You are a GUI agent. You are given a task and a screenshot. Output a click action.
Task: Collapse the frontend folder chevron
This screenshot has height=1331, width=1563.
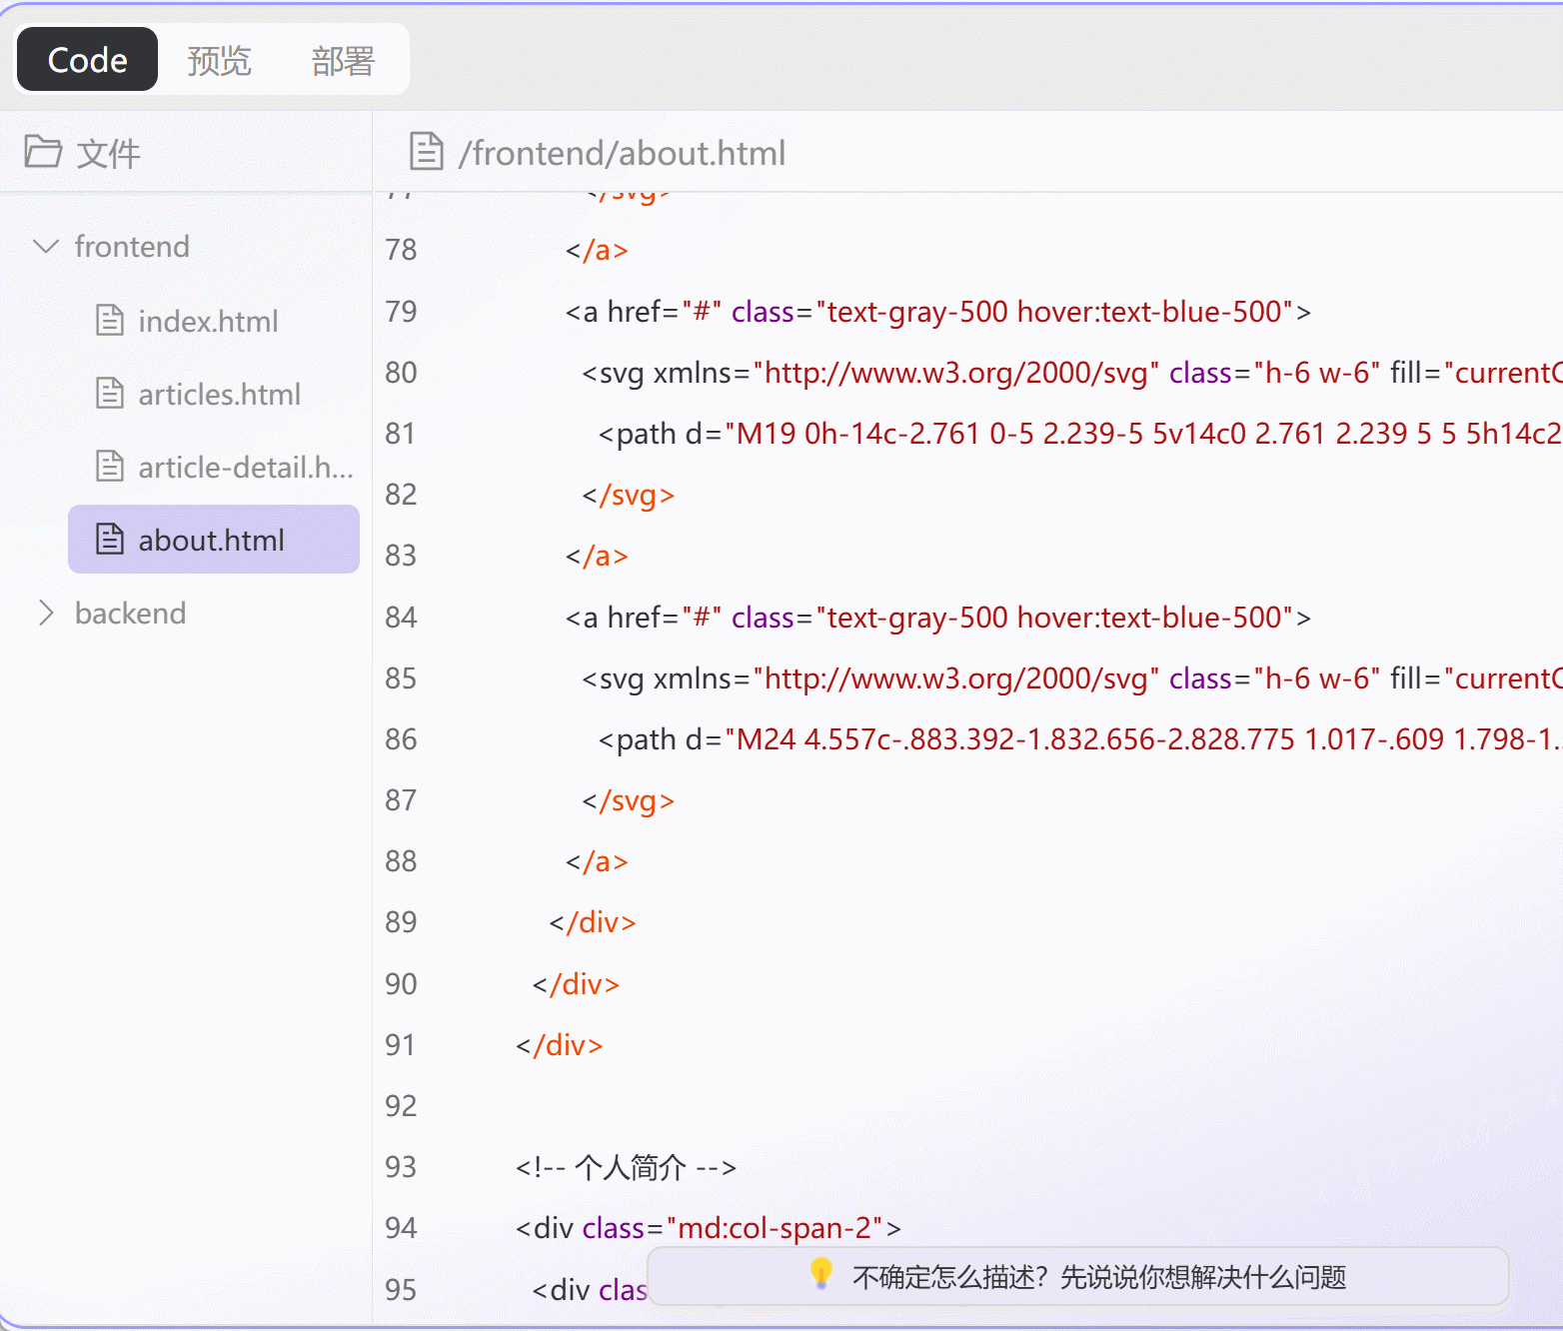[x=46, y=246]
